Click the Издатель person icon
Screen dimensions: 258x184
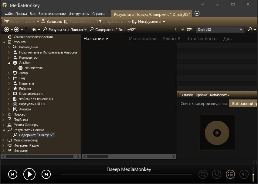pyautogui.click(x=15, y=83)
